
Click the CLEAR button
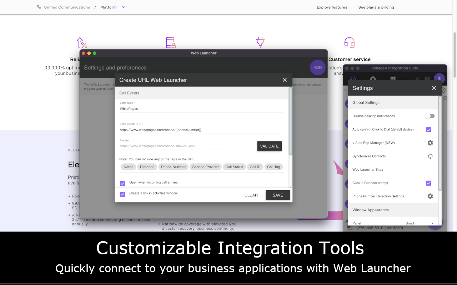[251, 195]
